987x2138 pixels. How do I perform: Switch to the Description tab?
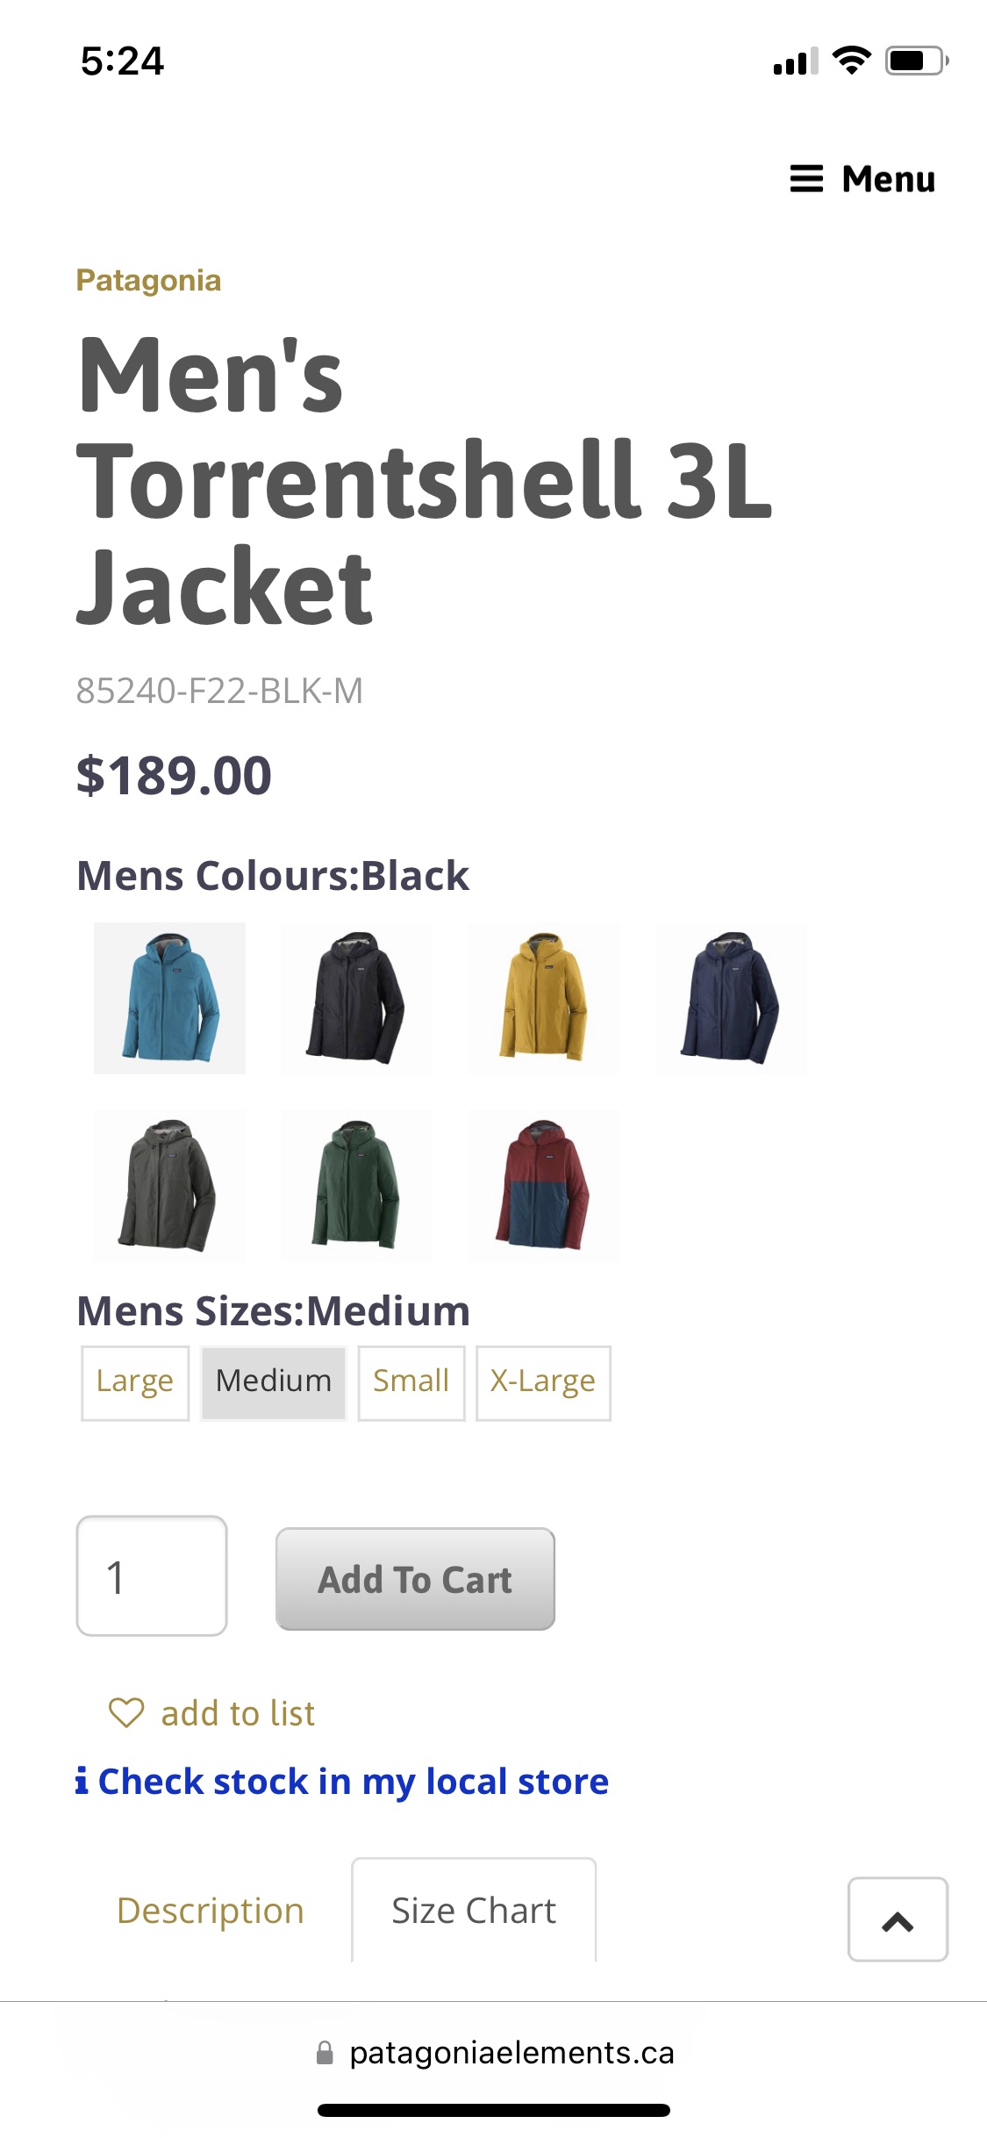click(211, 1911)
